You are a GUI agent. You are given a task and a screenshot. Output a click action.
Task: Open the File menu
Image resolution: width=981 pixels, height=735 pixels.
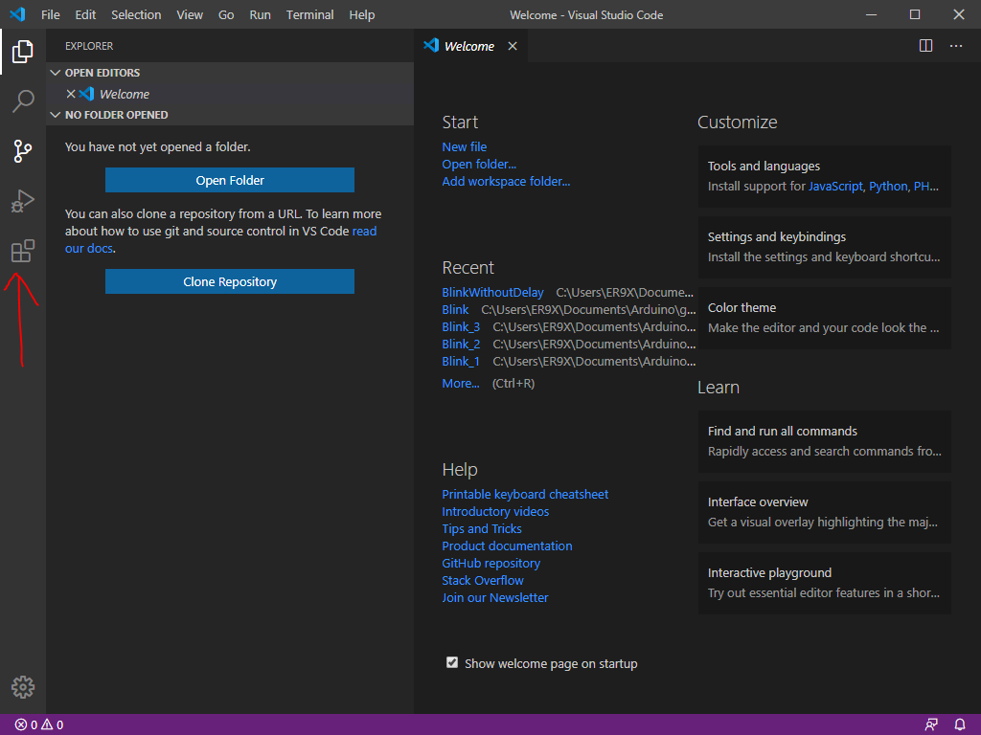[x=51, y=15]
